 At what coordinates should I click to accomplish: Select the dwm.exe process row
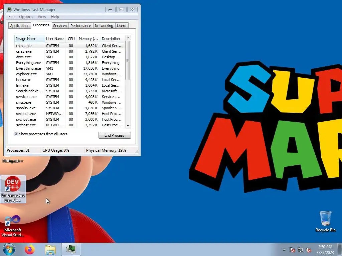tap(69, 57)
